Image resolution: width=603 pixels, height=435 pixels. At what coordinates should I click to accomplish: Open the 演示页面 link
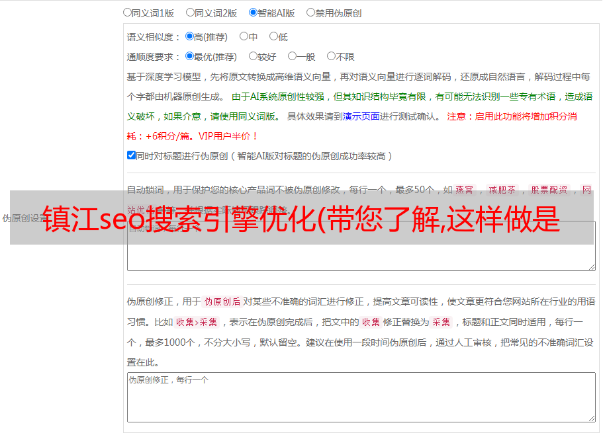tap(361, 116)
